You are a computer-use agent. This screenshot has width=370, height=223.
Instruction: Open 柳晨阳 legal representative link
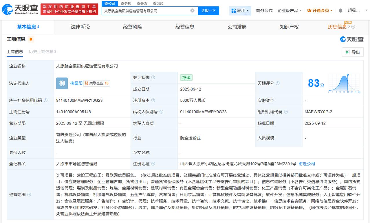coord(76,83)
